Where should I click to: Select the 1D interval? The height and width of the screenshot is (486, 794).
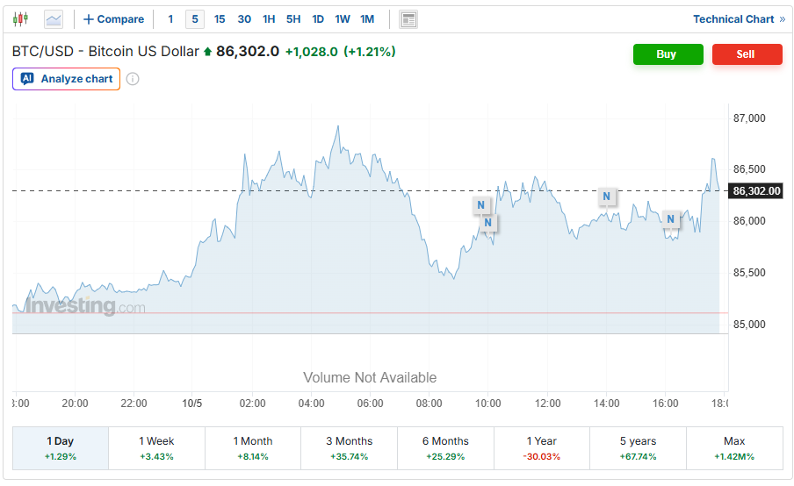[x=318, y=19]
